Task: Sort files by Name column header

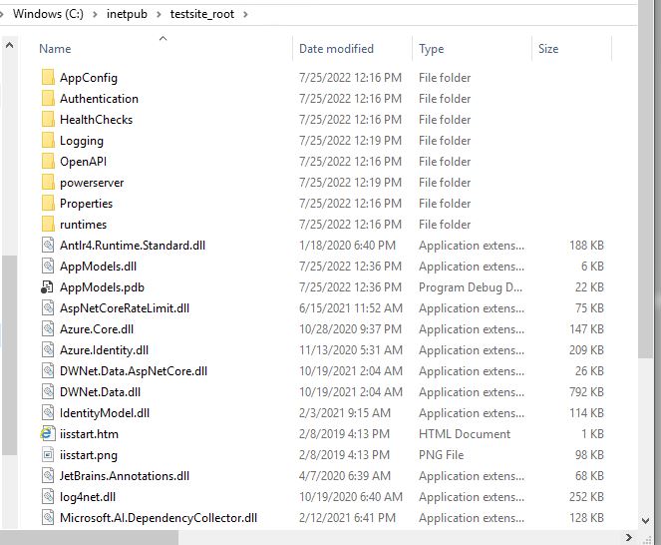Action: point(56,49)
